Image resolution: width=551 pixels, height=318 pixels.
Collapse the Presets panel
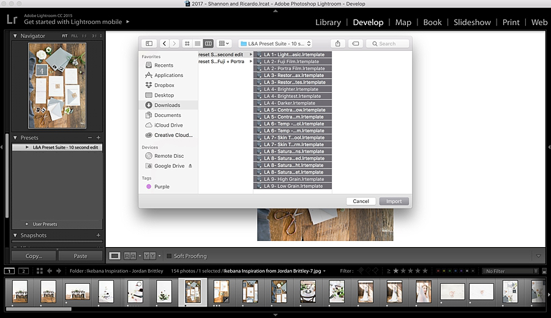point(15,138)
